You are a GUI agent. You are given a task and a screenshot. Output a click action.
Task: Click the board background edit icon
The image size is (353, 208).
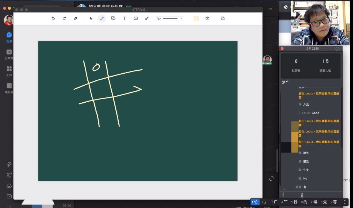click(208, 18)
